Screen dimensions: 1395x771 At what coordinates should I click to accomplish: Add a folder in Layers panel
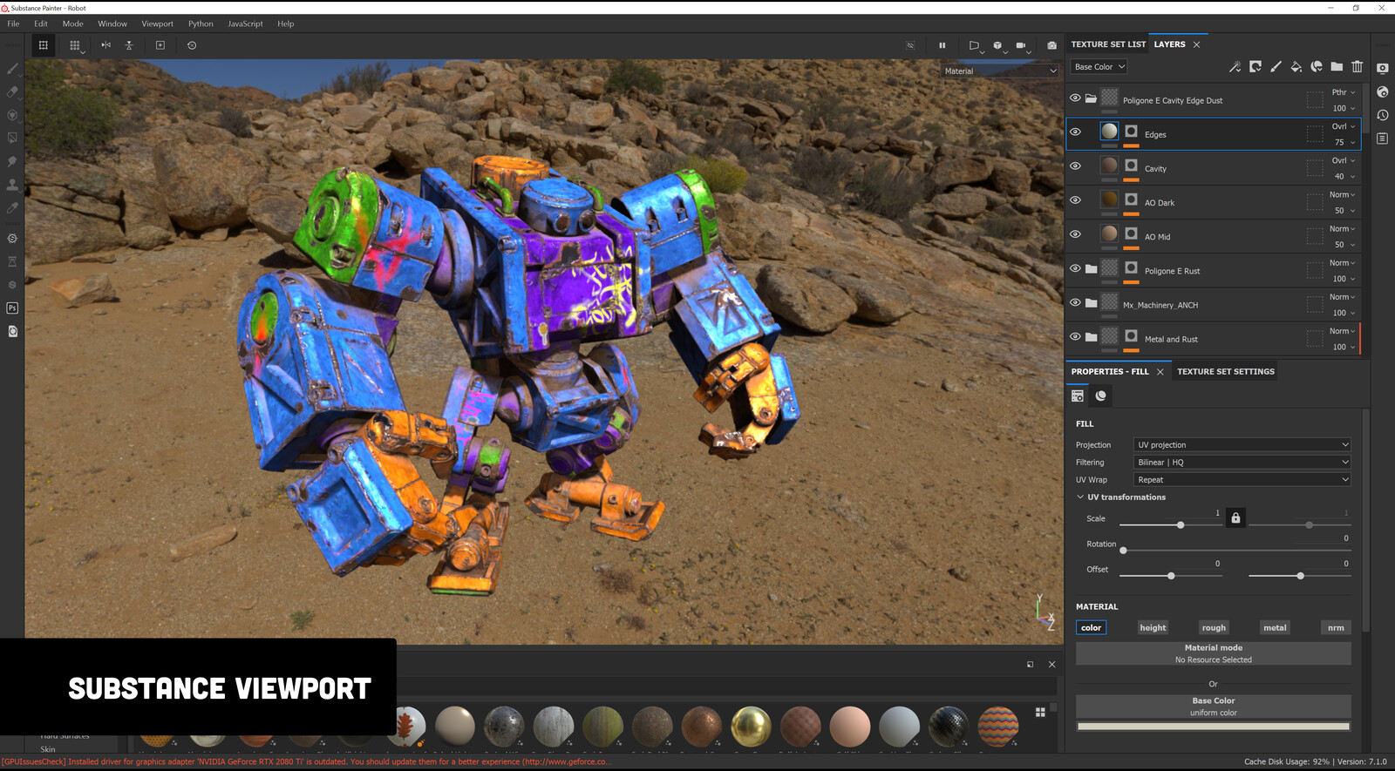point(1337,66)
